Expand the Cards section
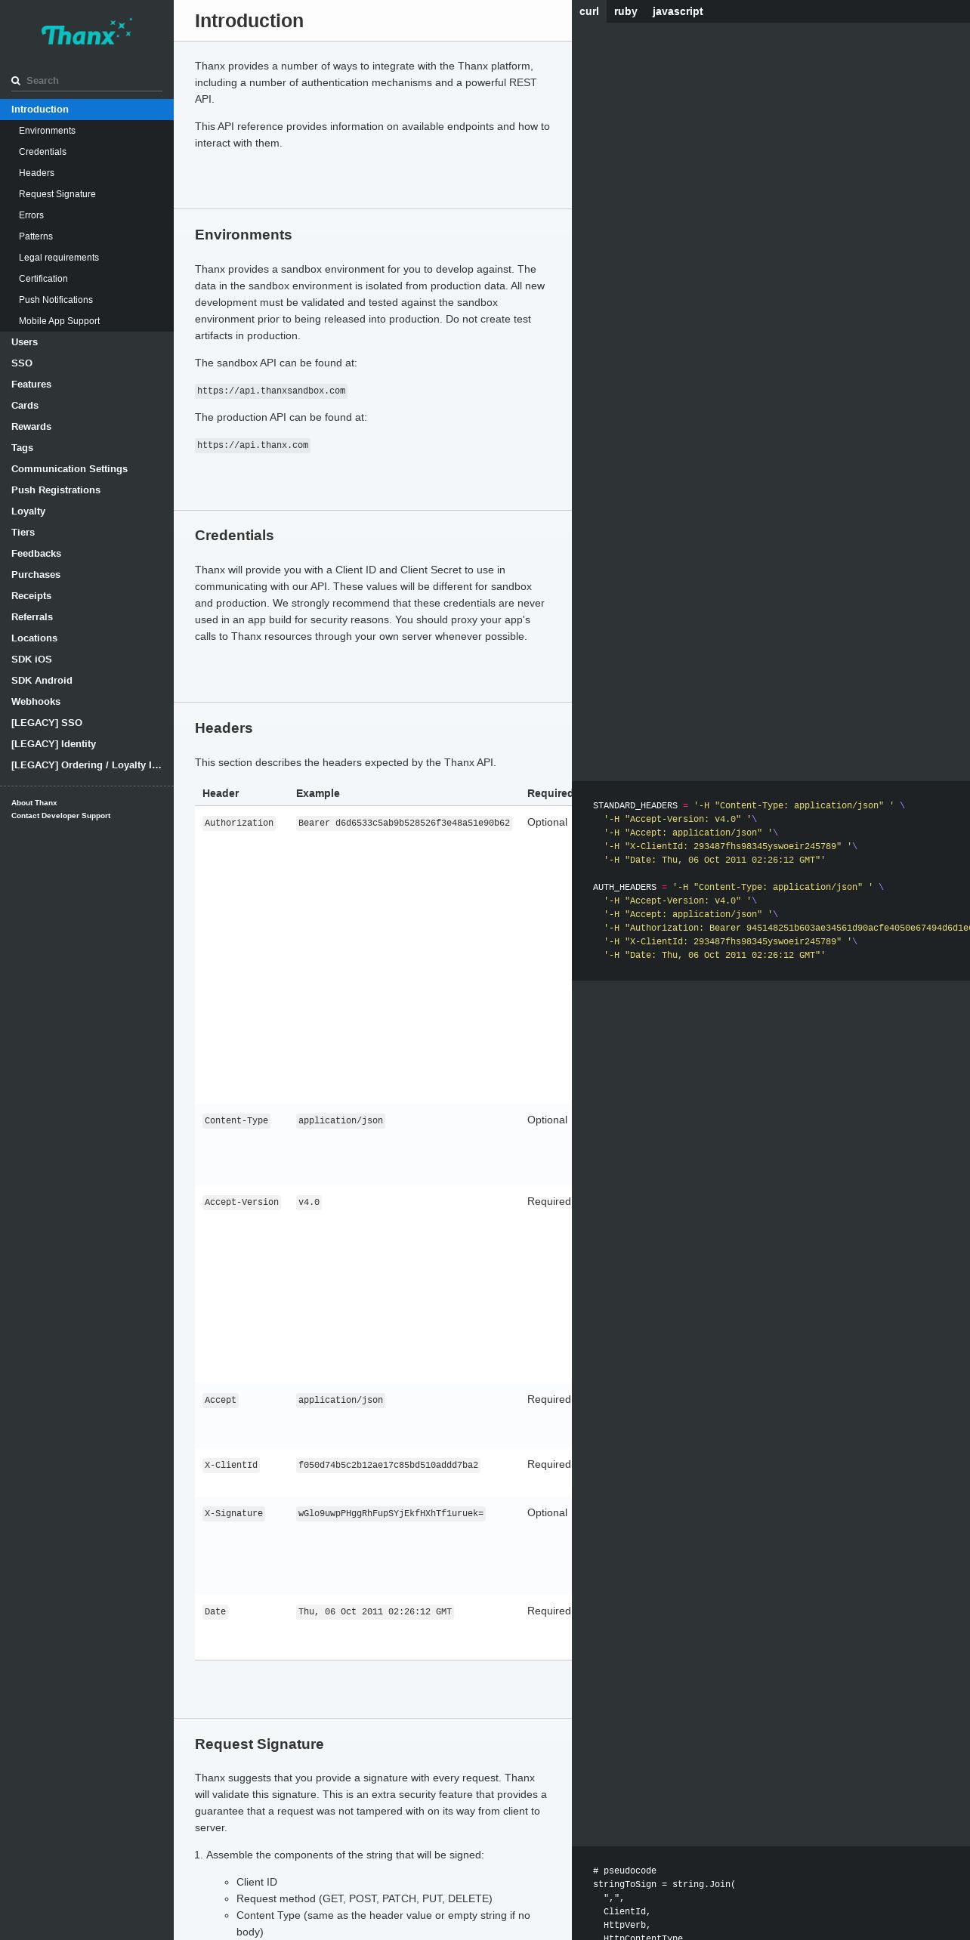Screen dimensions: 970x1940 click(87, 406)
